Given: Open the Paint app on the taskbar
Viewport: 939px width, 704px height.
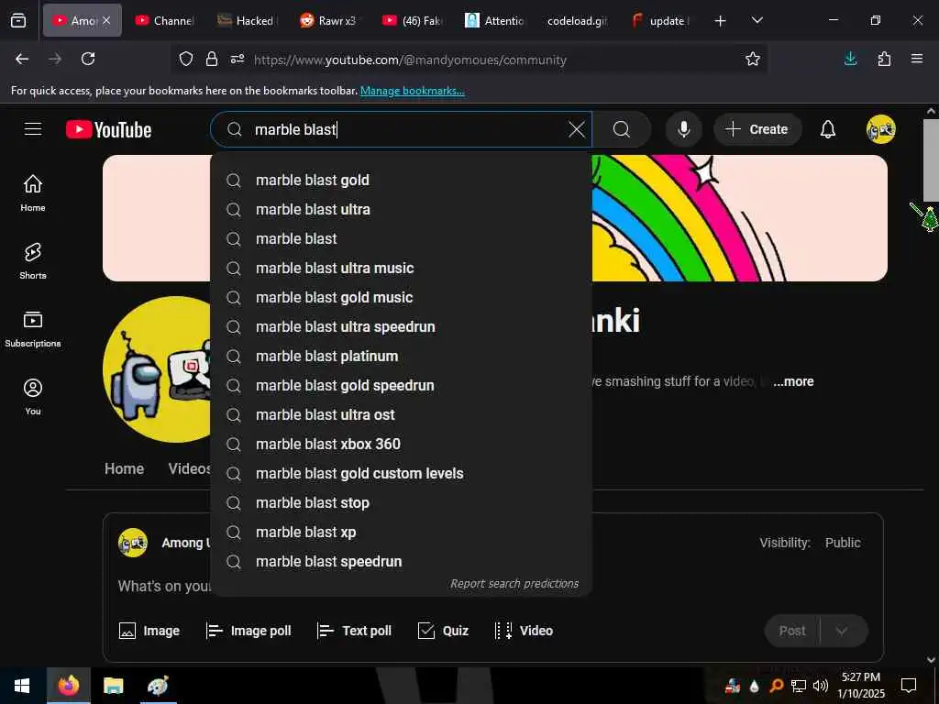Looking at the screenshot, I should click(158, 686).
